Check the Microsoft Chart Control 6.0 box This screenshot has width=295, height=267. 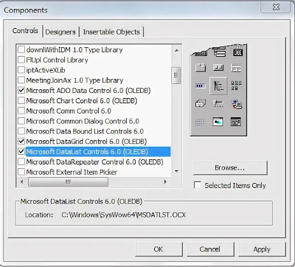pos(21,100)
